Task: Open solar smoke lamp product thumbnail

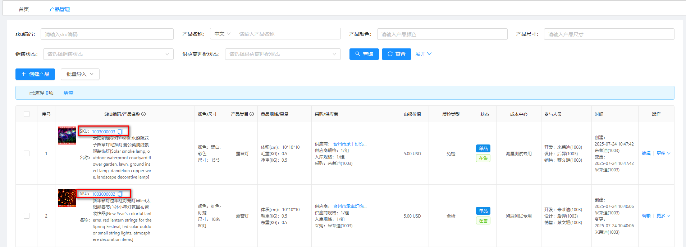Action: click(67, 136)
